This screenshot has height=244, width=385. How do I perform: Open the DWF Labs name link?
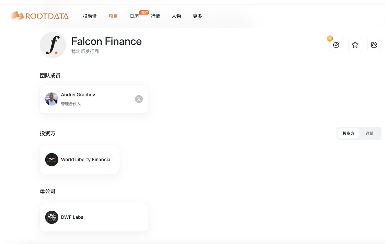[x=72, y=217]
